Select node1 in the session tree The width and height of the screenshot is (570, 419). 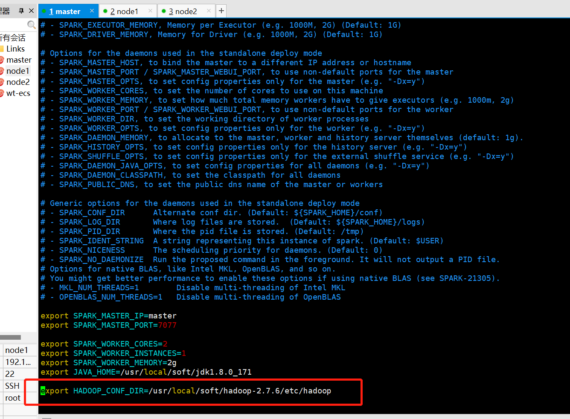pos(17,71)
